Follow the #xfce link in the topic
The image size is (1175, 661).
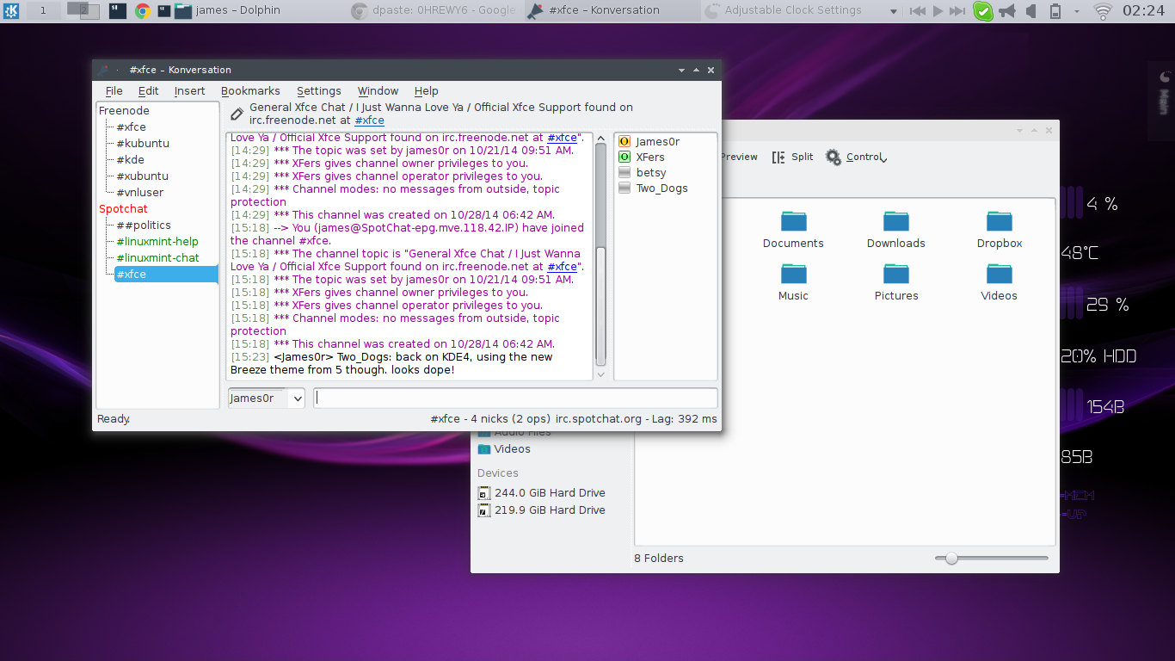click(x=370, y=121)
